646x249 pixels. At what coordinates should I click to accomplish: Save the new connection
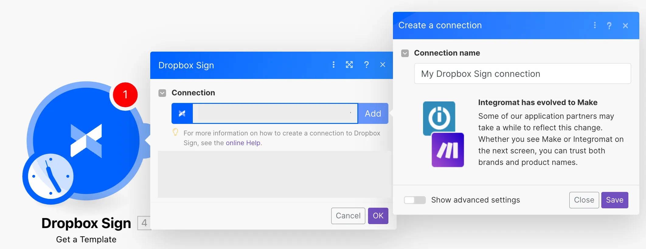click(615, 200)
